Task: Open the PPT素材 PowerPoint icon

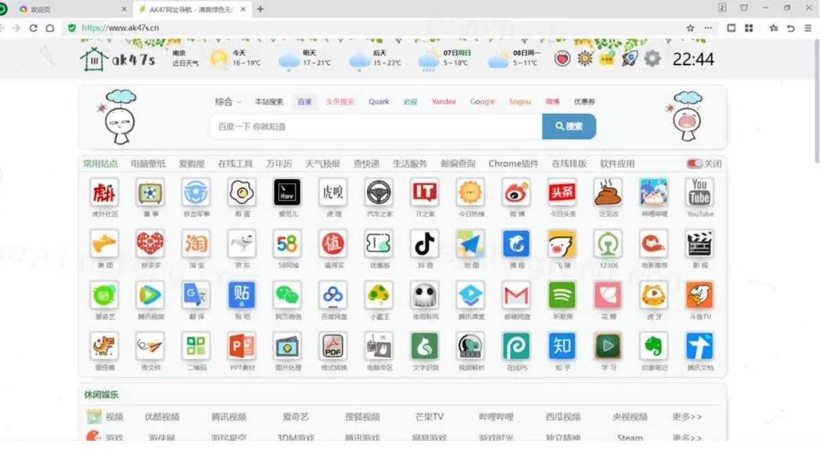Action: [x=242, y=346]
